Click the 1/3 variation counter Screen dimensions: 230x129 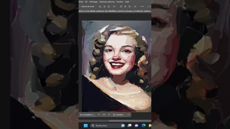pyautogui.click(x=104, y=115)
